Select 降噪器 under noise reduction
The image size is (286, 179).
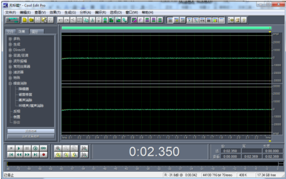(24, 89)
